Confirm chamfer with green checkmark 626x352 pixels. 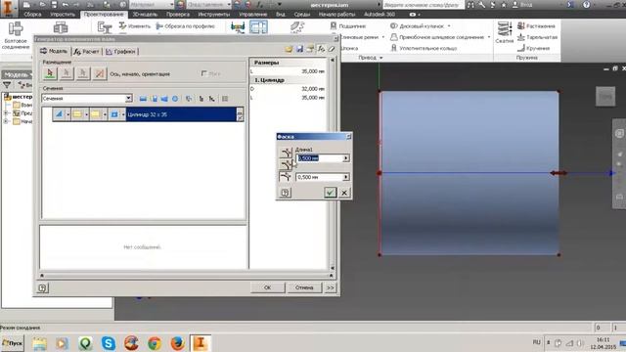[330, 193]
